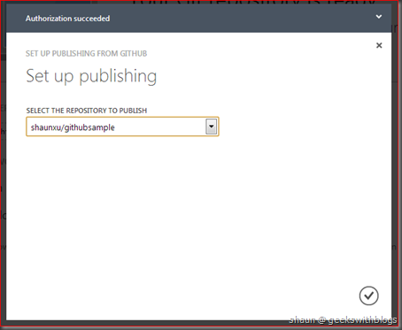Click the dimmed page title behind notification
The width and height of the screenshot is (402, 330).
254,3
